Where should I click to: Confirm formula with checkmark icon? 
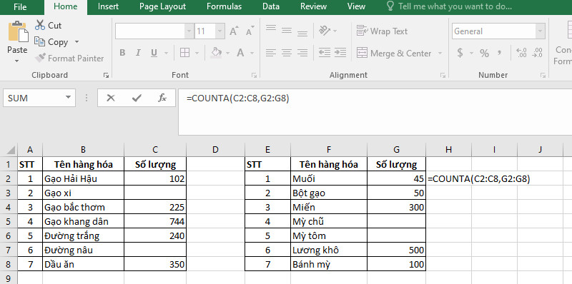(137, 98)
